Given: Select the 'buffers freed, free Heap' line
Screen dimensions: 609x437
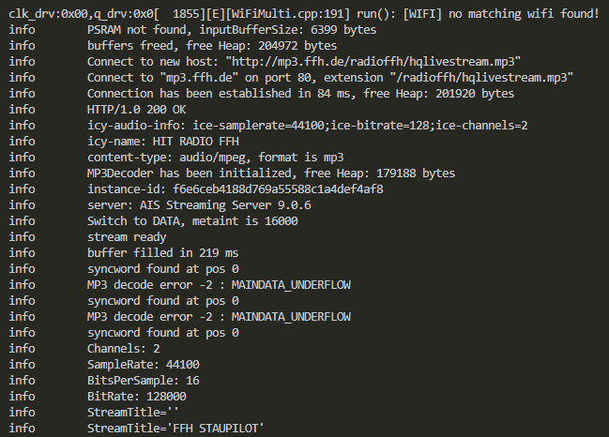Looking at the screenshot, I should point(212,46).
